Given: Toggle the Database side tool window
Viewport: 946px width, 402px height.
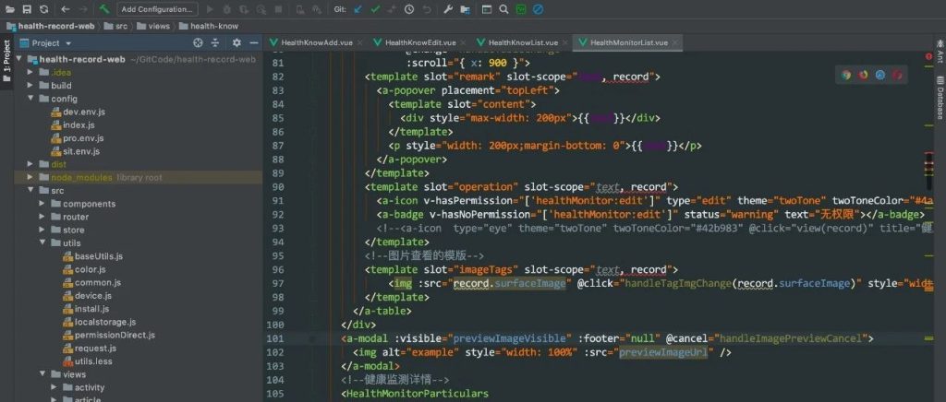Looking at the screenshot, I should [x=939, y=92].
